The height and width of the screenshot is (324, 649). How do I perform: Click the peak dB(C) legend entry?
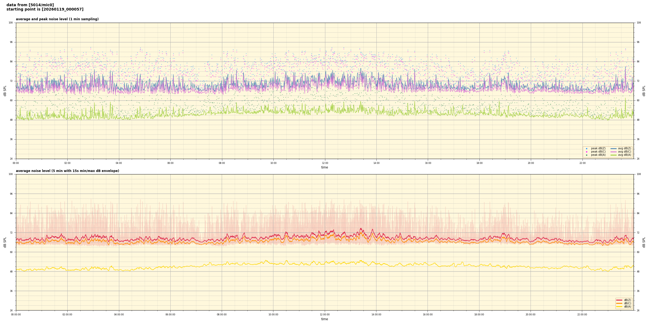click(598, 152)
